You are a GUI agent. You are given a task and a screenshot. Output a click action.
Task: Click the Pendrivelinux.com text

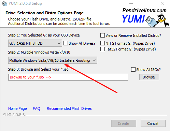point(144,11)
